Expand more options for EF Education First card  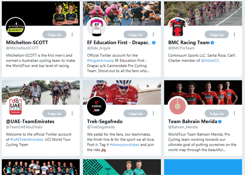(x=153, y=34)
